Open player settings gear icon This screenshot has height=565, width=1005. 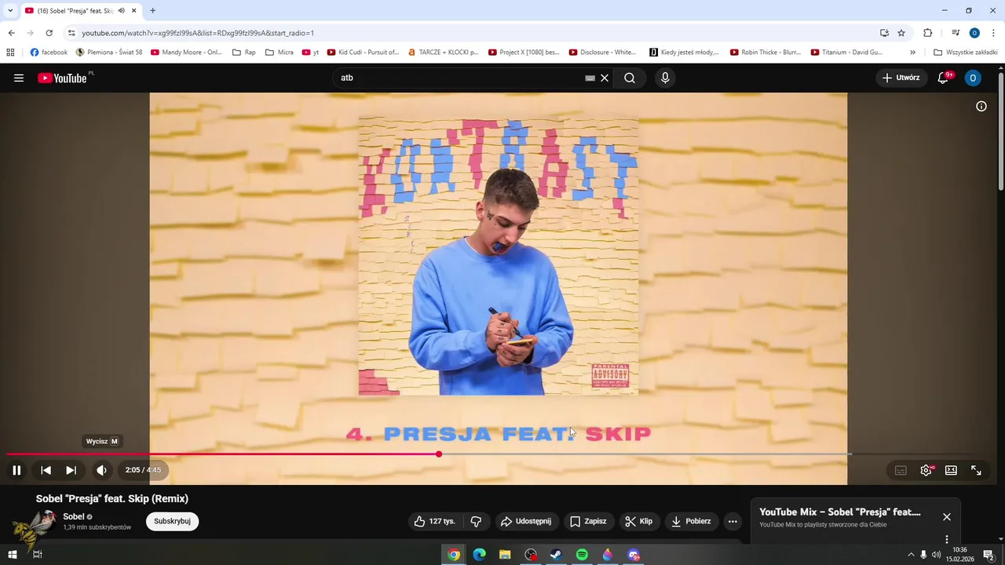tap(926, 470)
